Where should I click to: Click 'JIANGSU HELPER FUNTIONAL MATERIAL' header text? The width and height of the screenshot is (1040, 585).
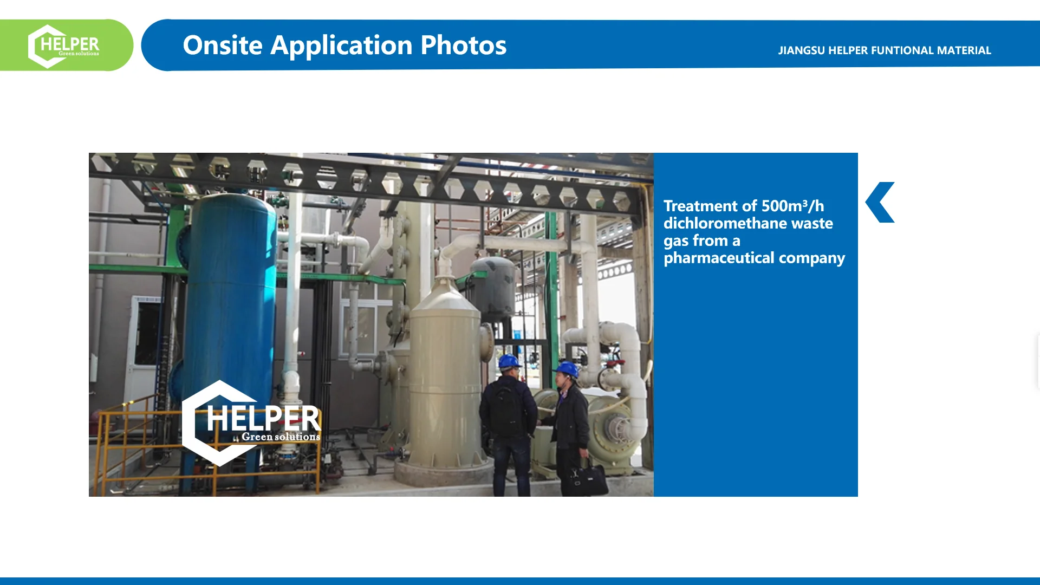(884, 50)
